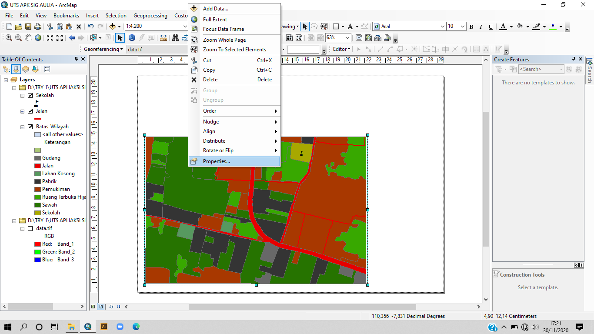Open the Arial font name dropdown
Screen dimensions: 594x334
point(443,27)
